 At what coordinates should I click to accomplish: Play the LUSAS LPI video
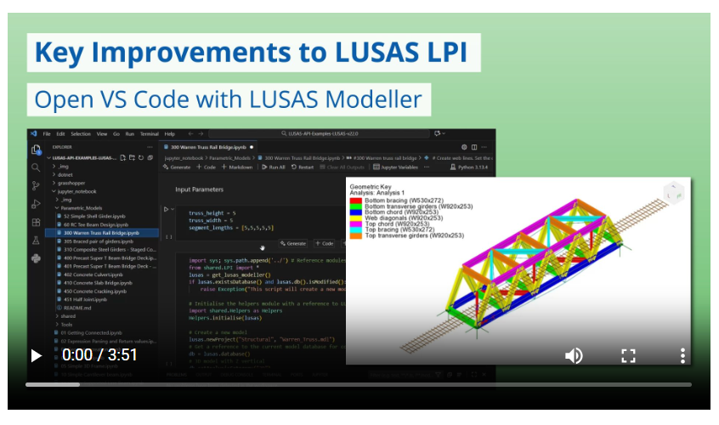point(37,355)
